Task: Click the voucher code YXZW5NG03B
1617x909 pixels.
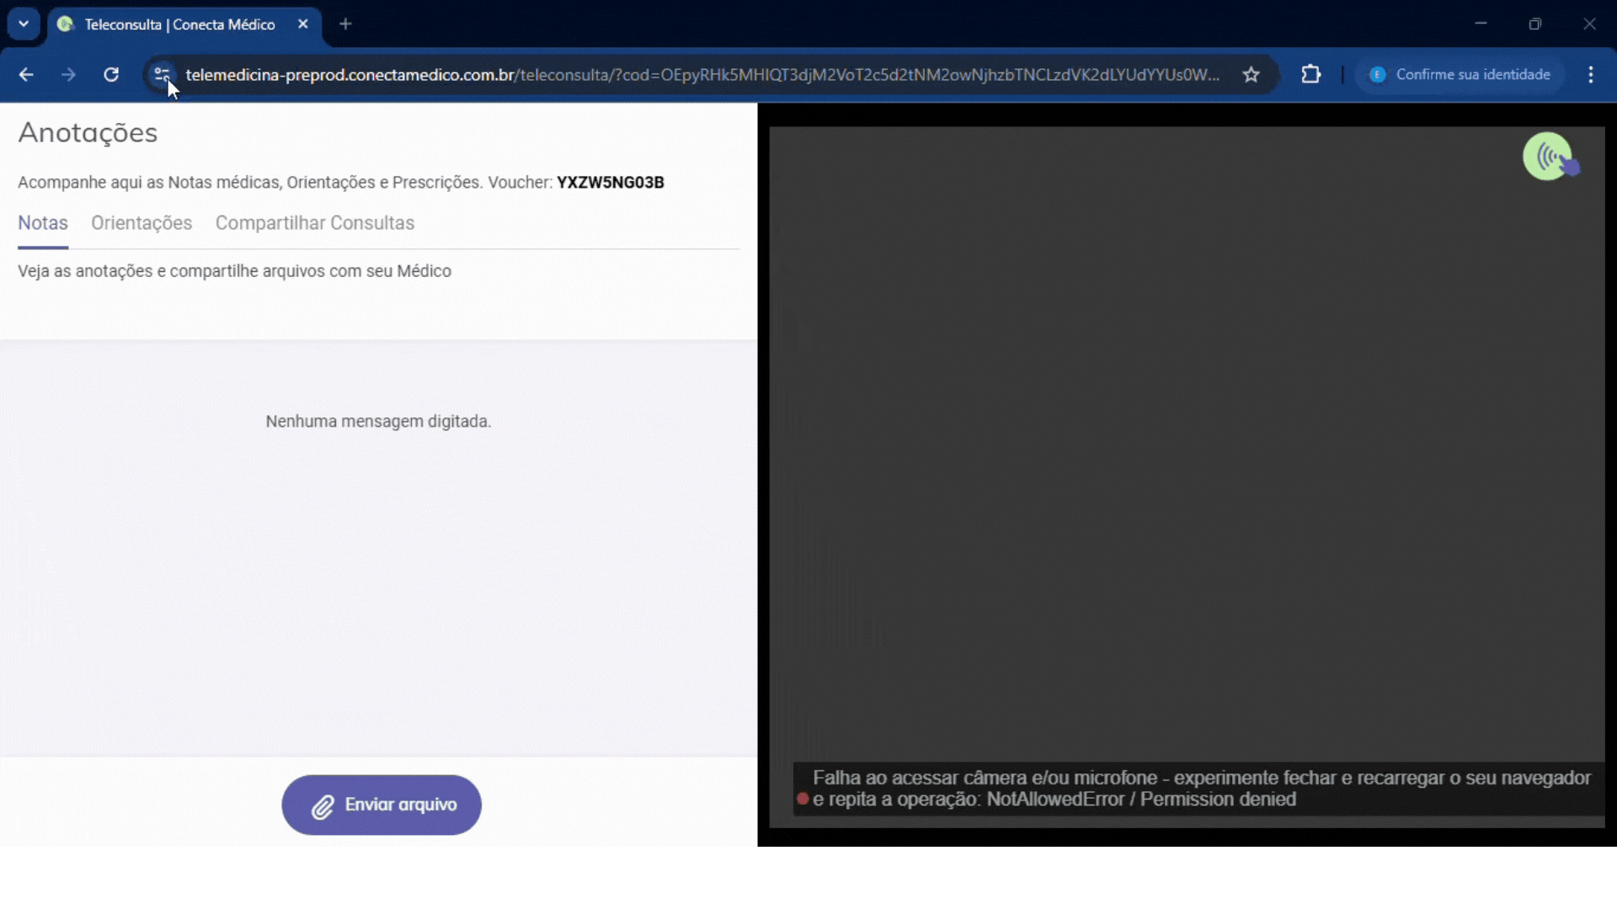Action: (x=610, y=183)
